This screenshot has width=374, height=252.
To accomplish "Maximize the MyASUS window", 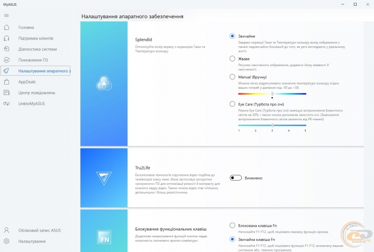I will click(355, 4).
